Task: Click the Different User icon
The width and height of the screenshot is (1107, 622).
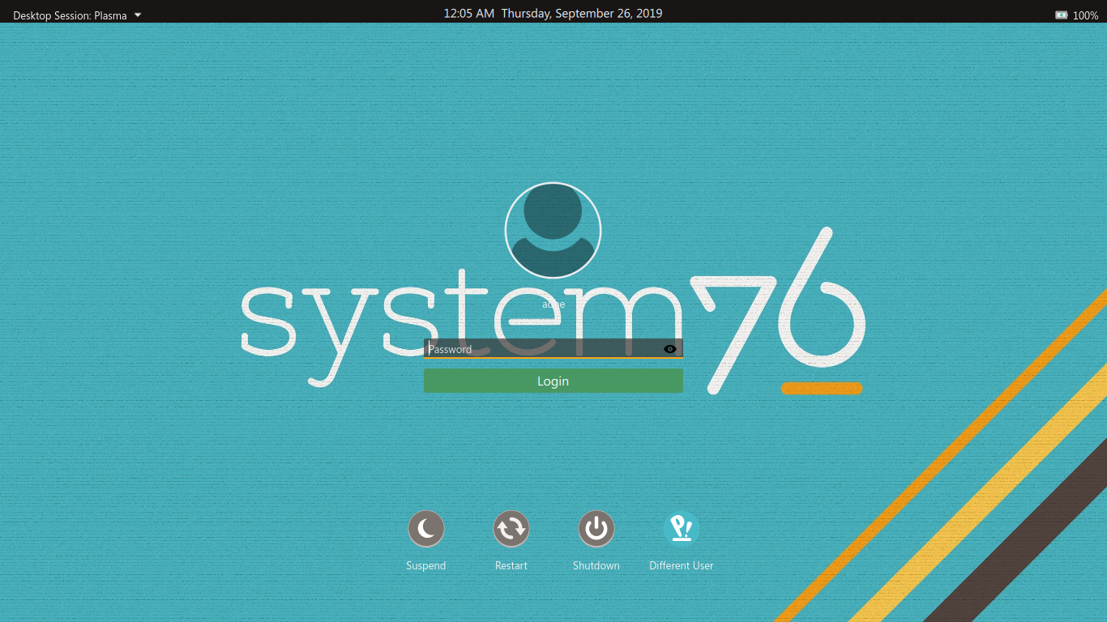Action: click(682, 529)
